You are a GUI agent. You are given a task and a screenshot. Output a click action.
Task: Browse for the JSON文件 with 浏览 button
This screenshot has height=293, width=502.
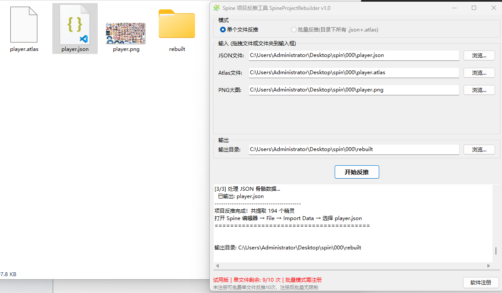coord(479,56)
